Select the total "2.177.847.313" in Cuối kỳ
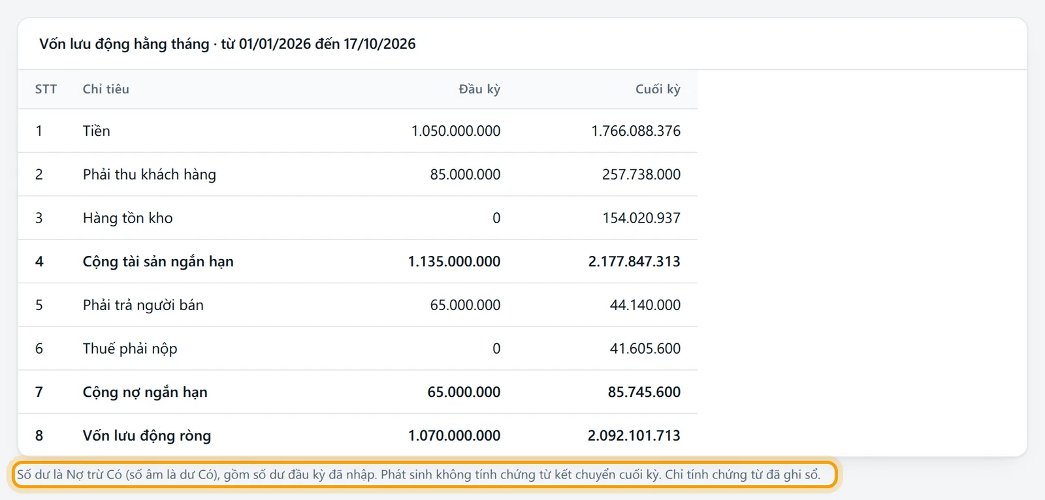 [634, 262]
